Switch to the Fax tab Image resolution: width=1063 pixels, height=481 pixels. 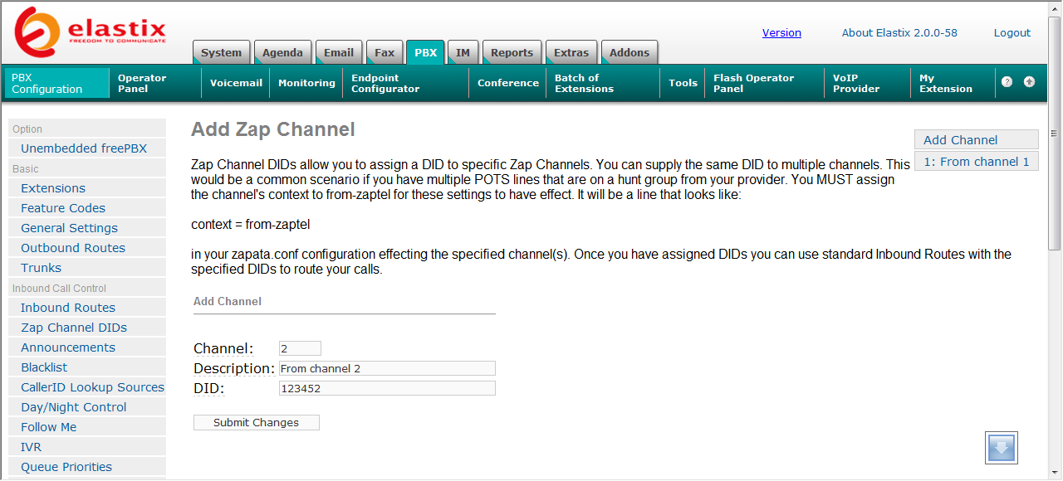385,52
